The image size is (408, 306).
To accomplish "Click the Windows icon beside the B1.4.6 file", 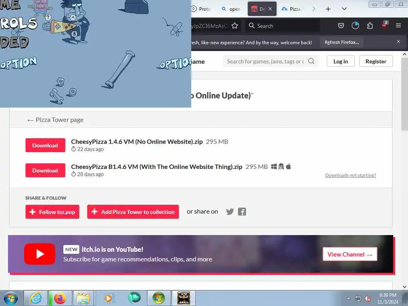I will click(274, 167).
